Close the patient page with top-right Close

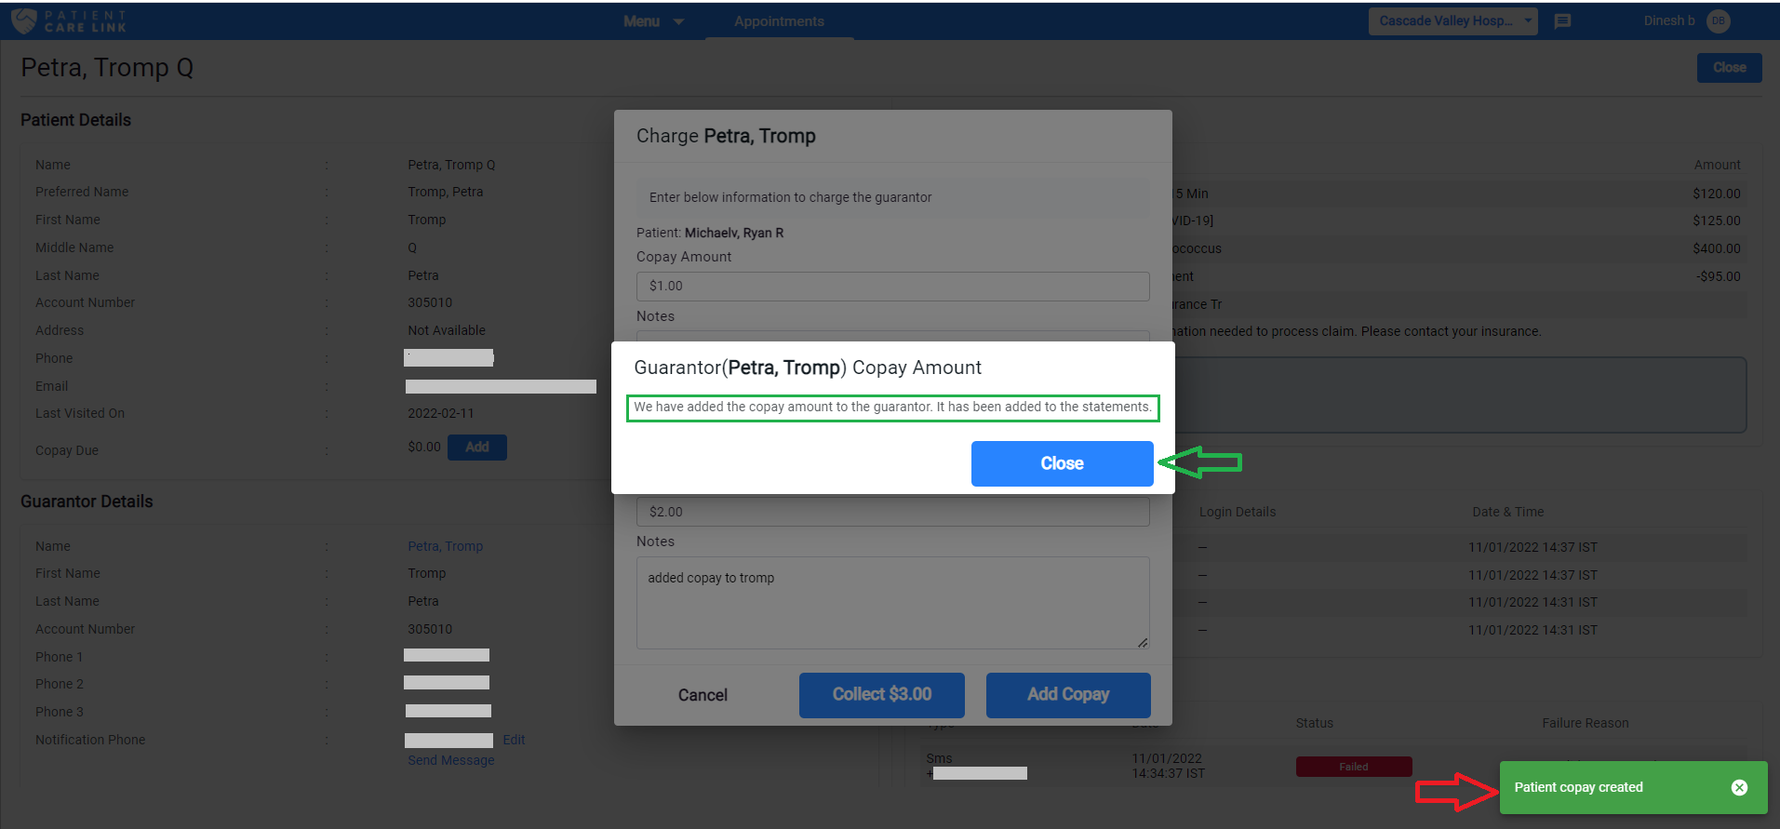1729,68
